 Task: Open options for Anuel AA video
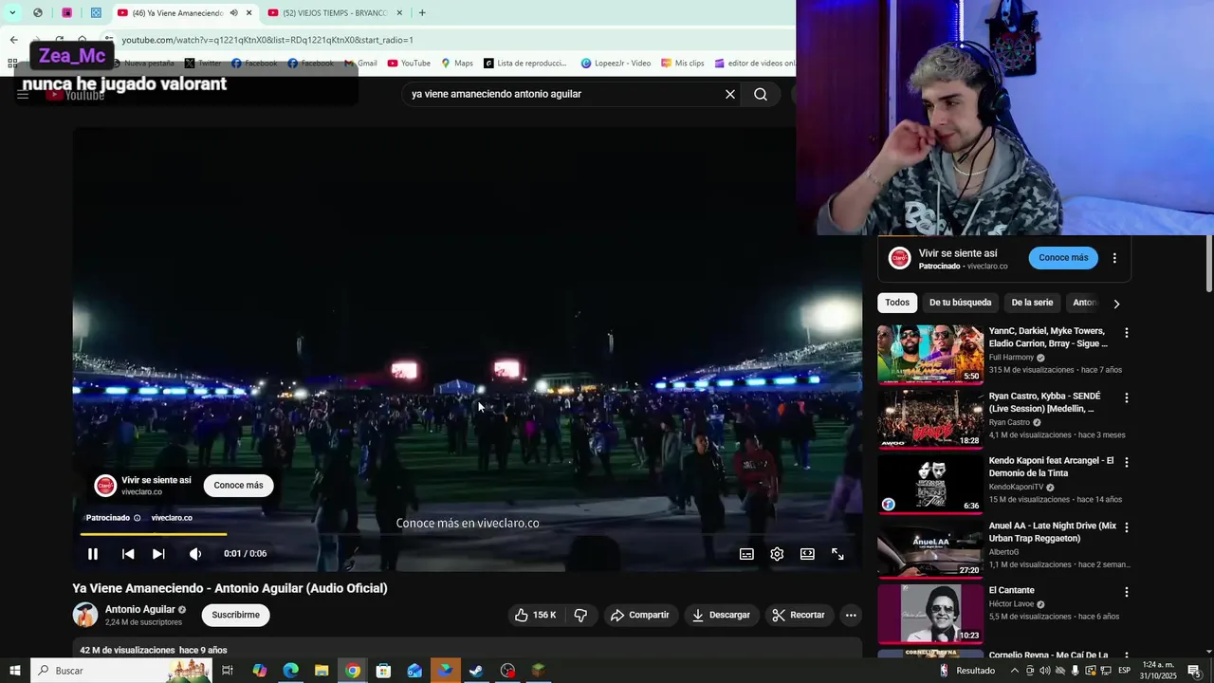(x=1127, y=526)
